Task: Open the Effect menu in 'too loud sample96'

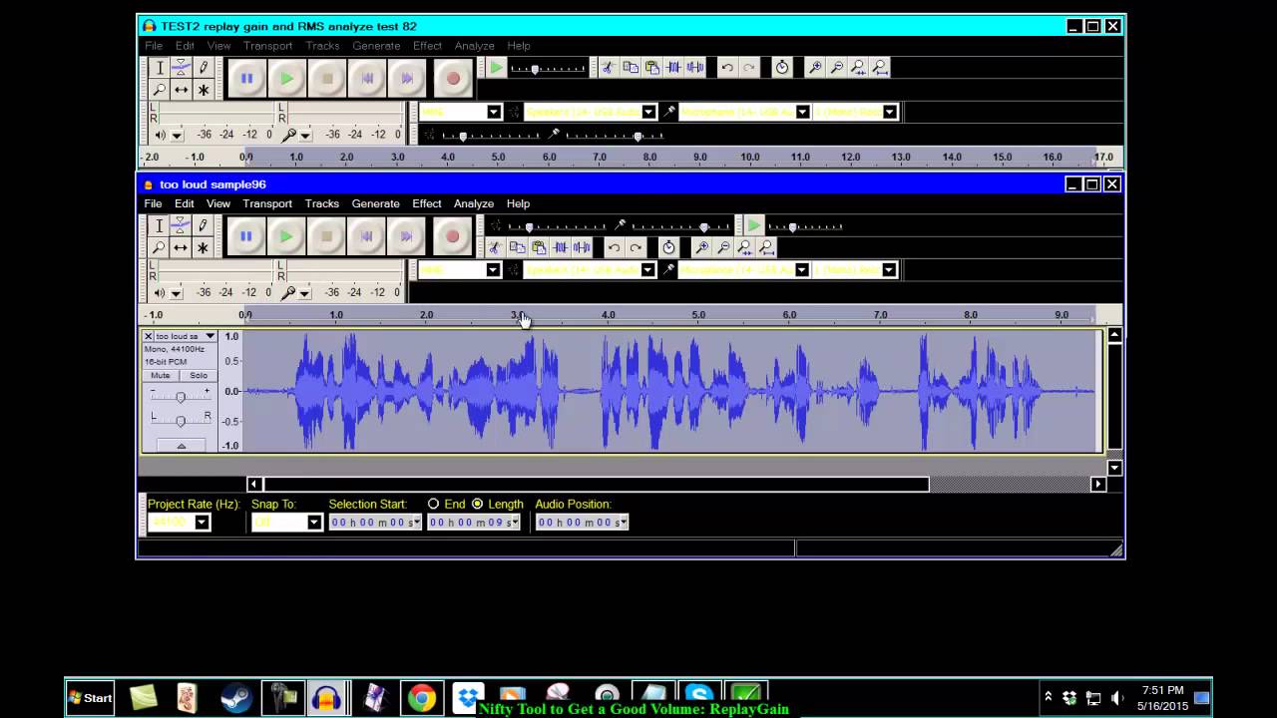Action: pyautogui.click(x=426, y=203)
